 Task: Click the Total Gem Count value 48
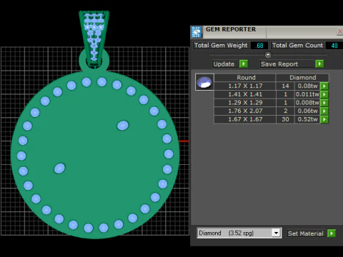(x=334, y=46)
